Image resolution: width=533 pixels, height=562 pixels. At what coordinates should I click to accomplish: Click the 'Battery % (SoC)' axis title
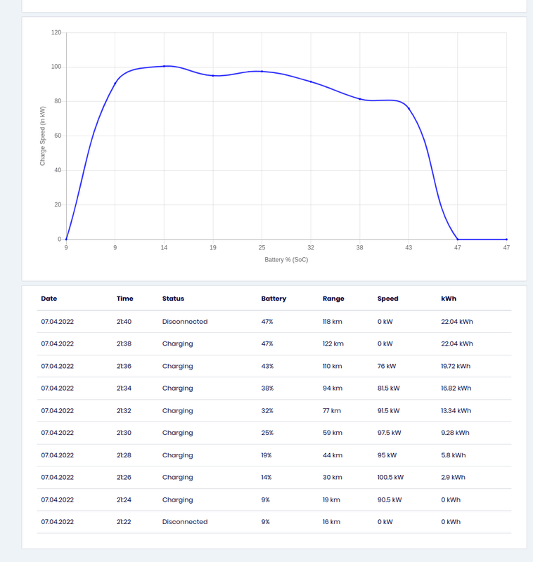click(286, 259)
